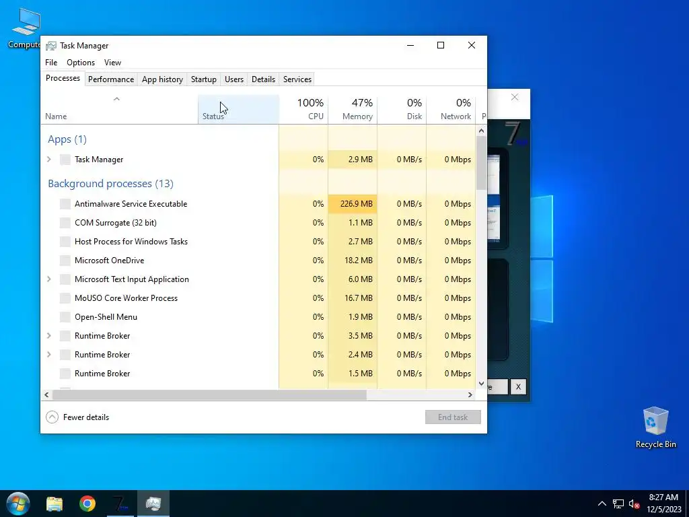689x517 pixels.
Task: Collapse to Fewer details
Action: (77, 417)
